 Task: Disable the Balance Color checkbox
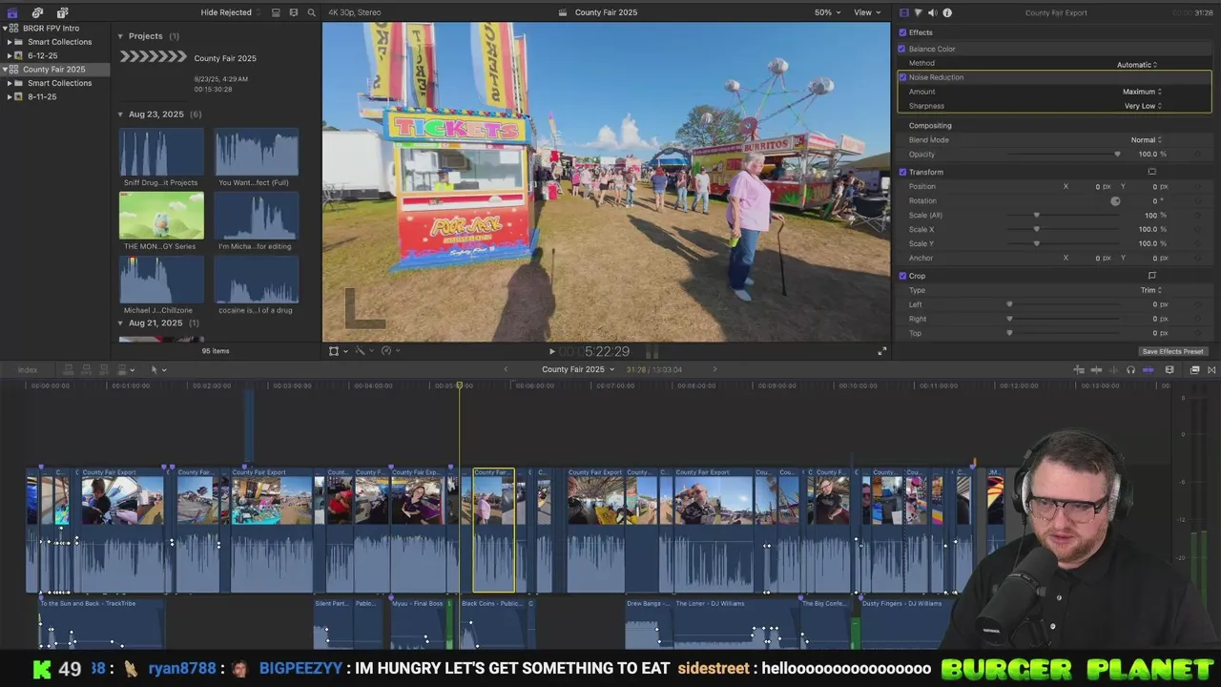point(902,49)
